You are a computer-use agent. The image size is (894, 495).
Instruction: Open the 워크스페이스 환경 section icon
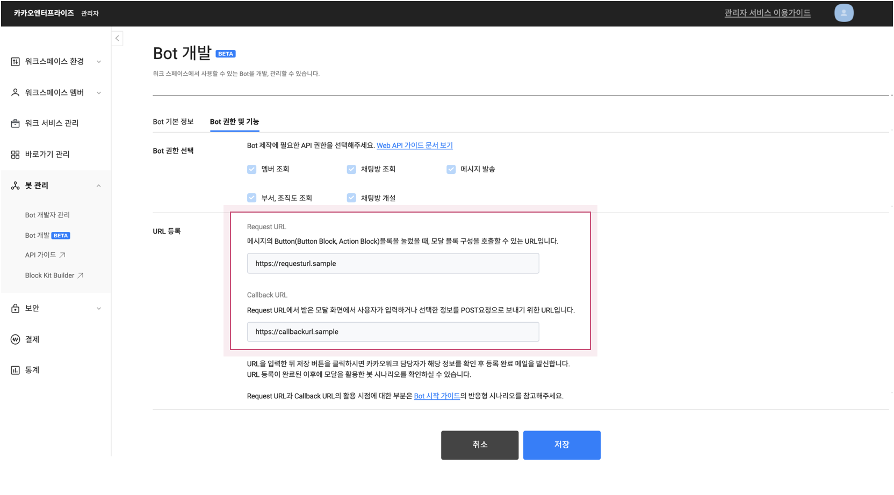[x=15, y=61]
